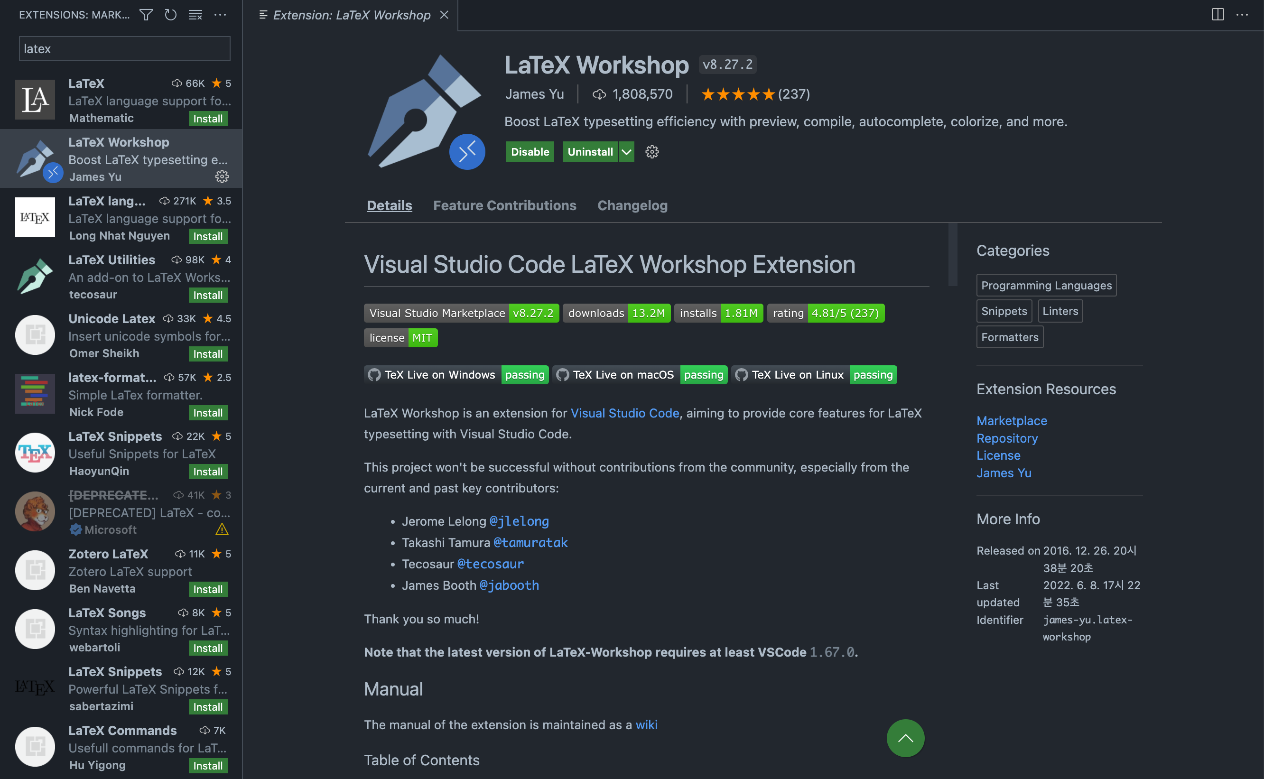Image resolution: width=1264 pixels, height=779 pixels.
Task: Select LaTeX Commands placeholder icon
Action: [35, 747]
